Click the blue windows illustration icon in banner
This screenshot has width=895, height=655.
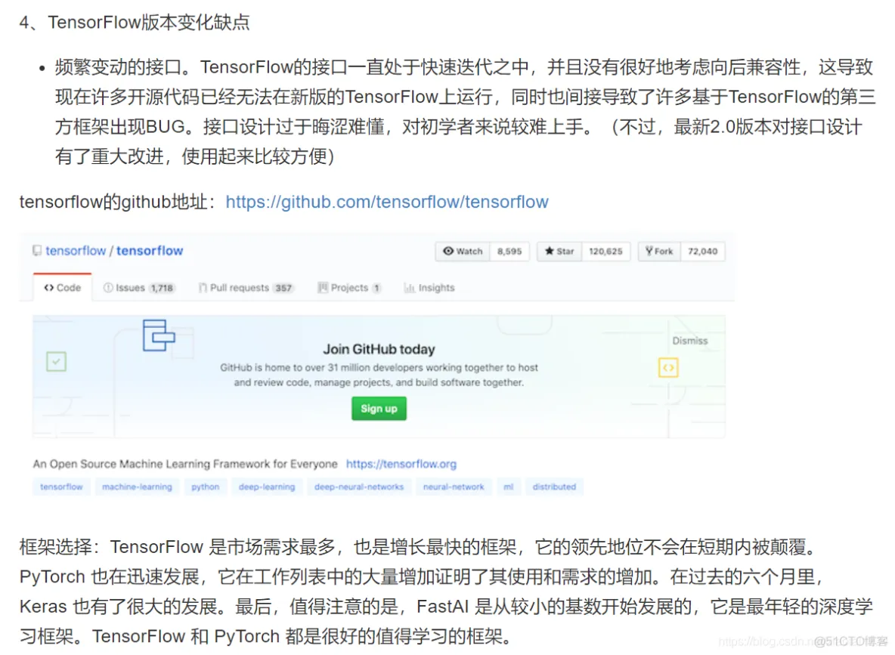158,335
